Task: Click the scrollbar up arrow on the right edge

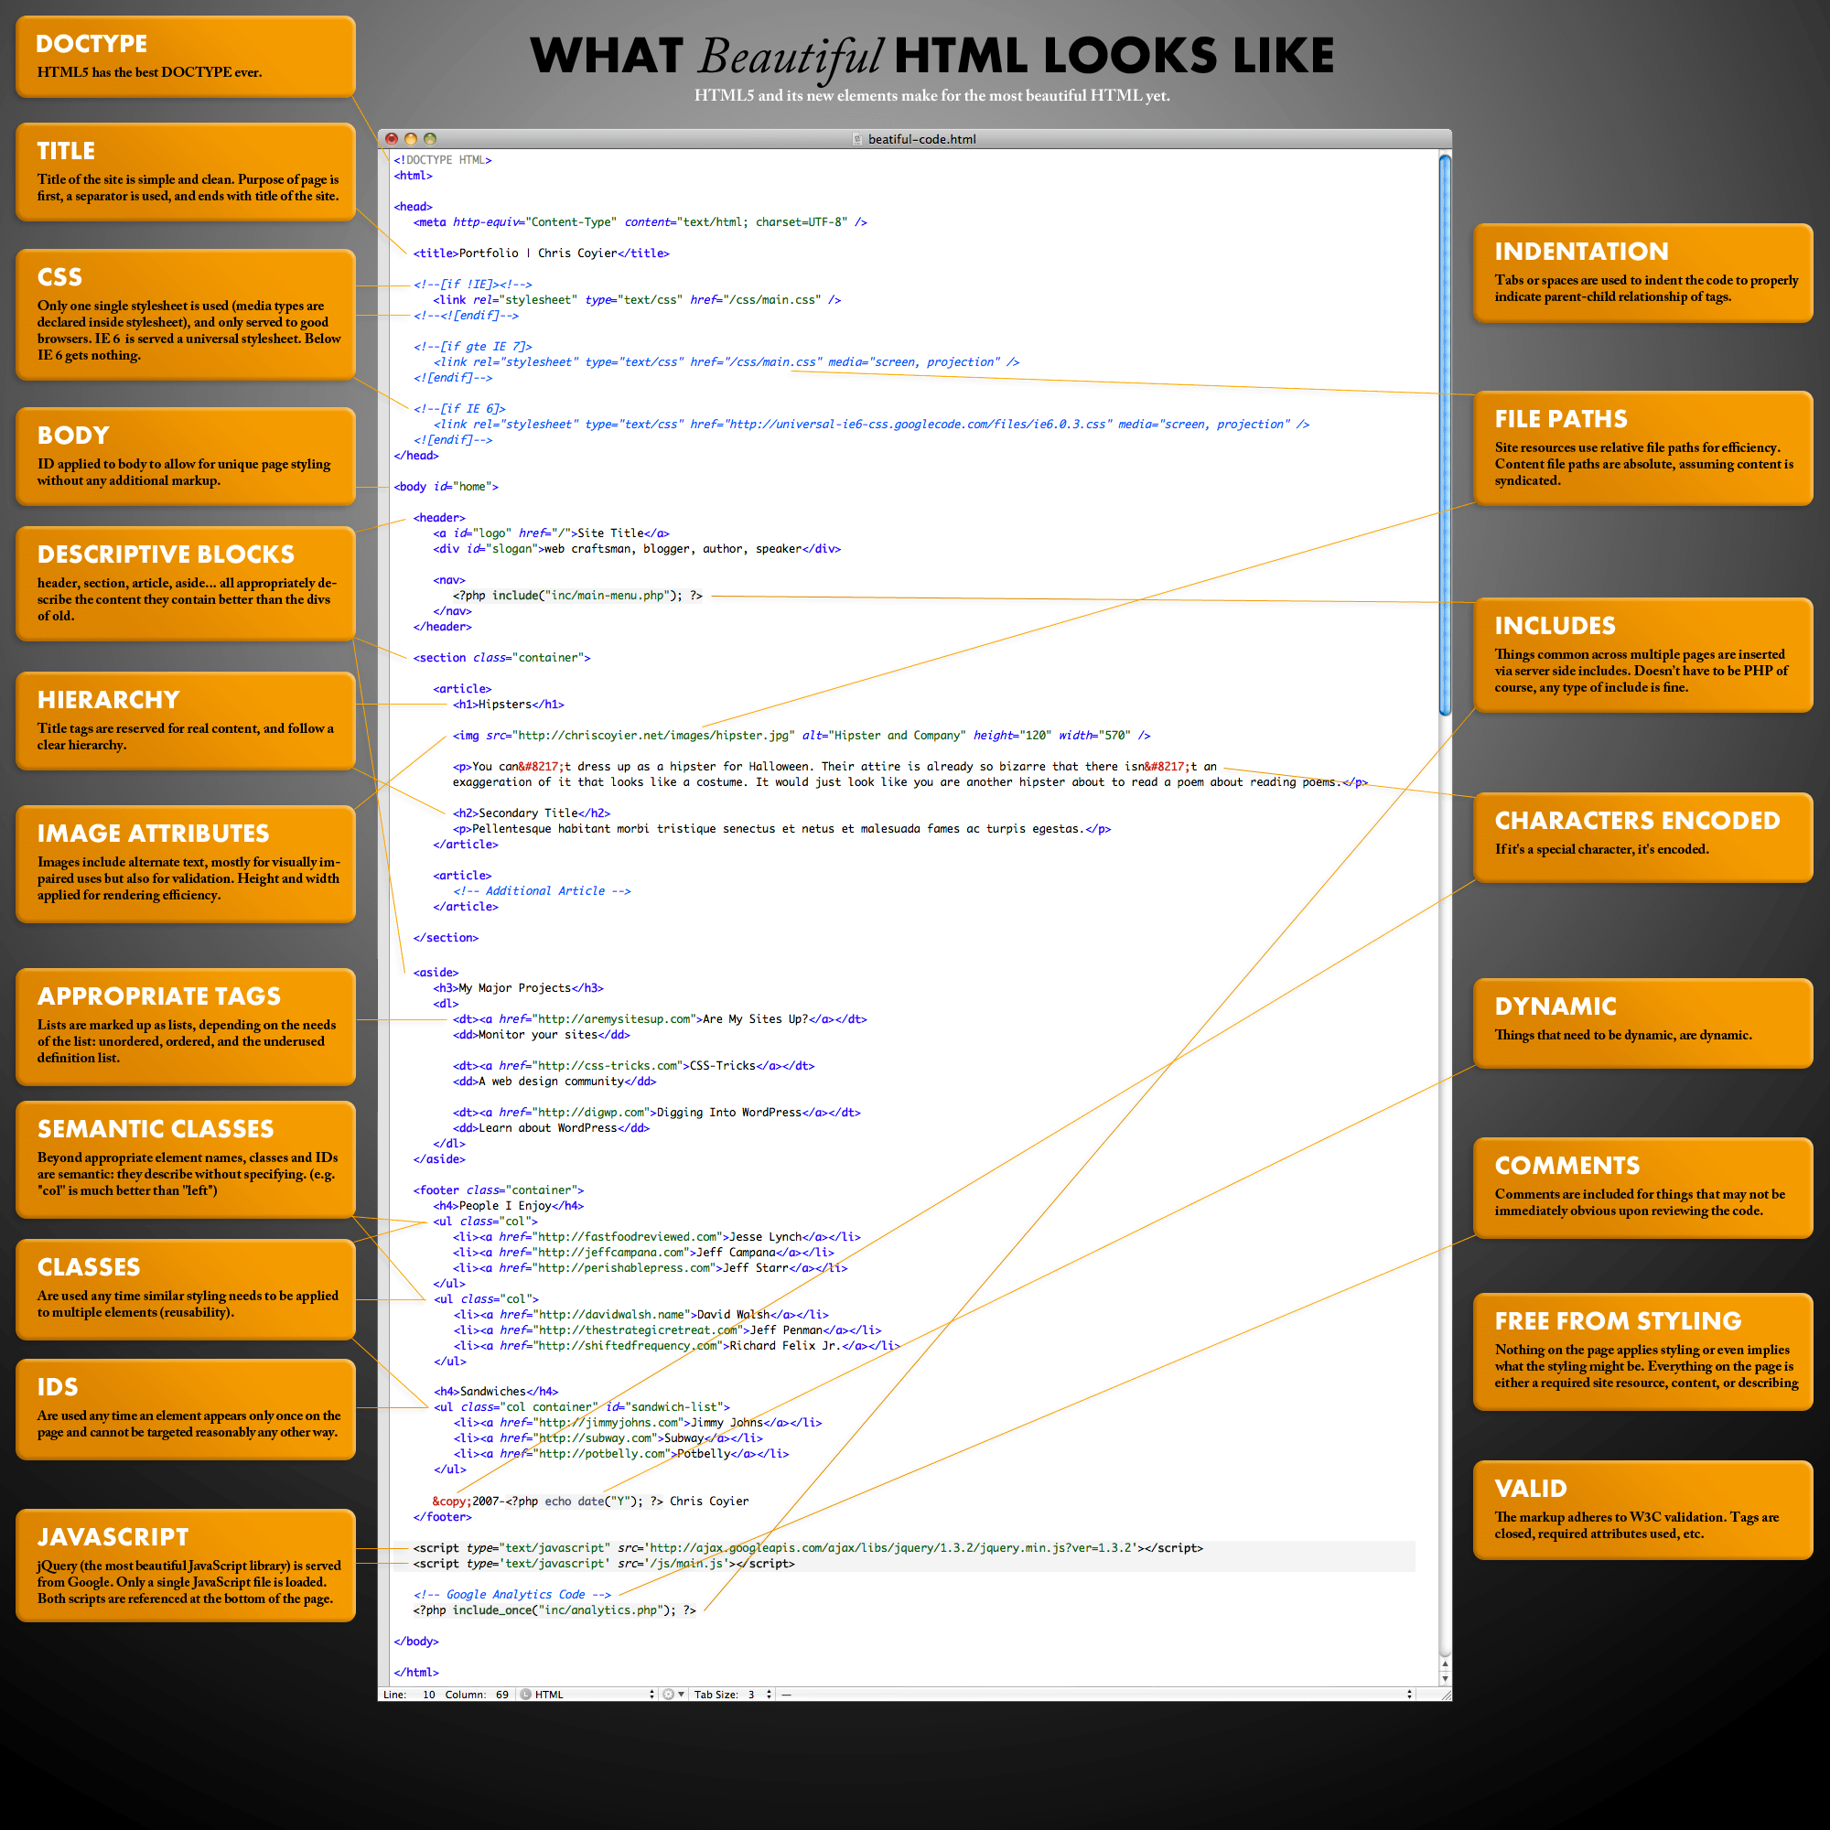Action: coord(1446,1664)
